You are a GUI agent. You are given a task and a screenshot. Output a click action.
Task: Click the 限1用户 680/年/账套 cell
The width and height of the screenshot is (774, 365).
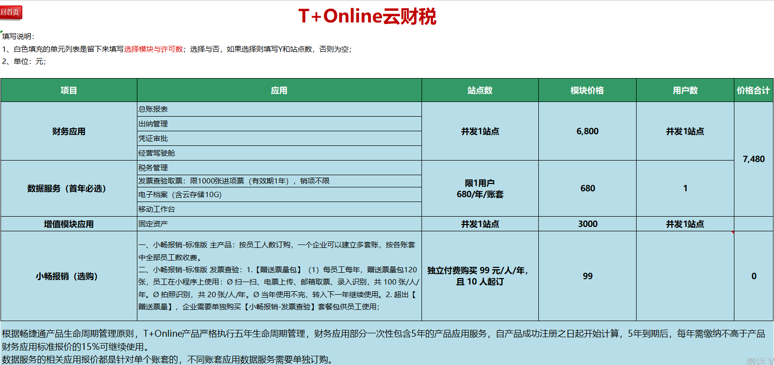[480, 188]
